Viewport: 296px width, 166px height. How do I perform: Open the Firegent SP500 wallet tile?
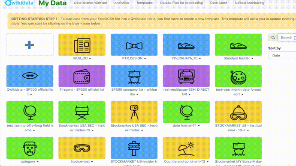point(82,76)
